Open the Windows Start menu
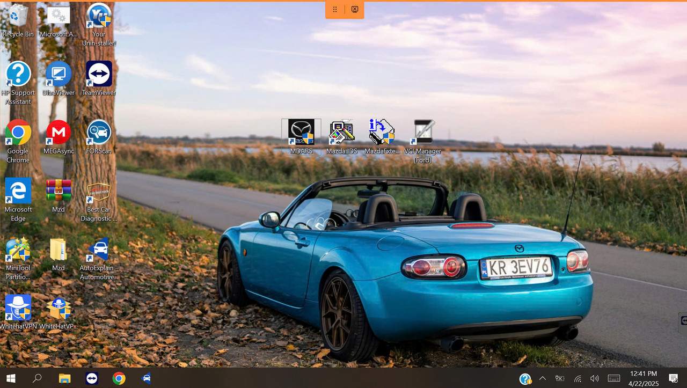 point(11,378)
